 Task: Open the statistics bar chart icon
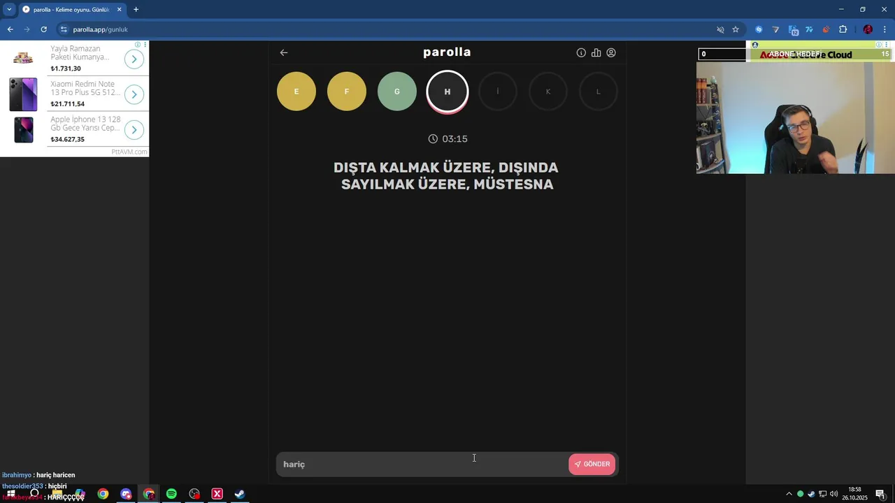[x=596, y=52]
